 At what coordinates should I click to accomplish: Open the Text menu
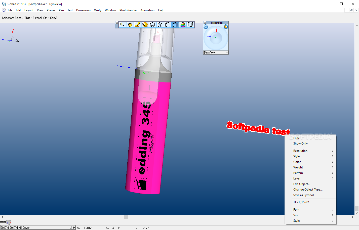(x=70, y=10)
